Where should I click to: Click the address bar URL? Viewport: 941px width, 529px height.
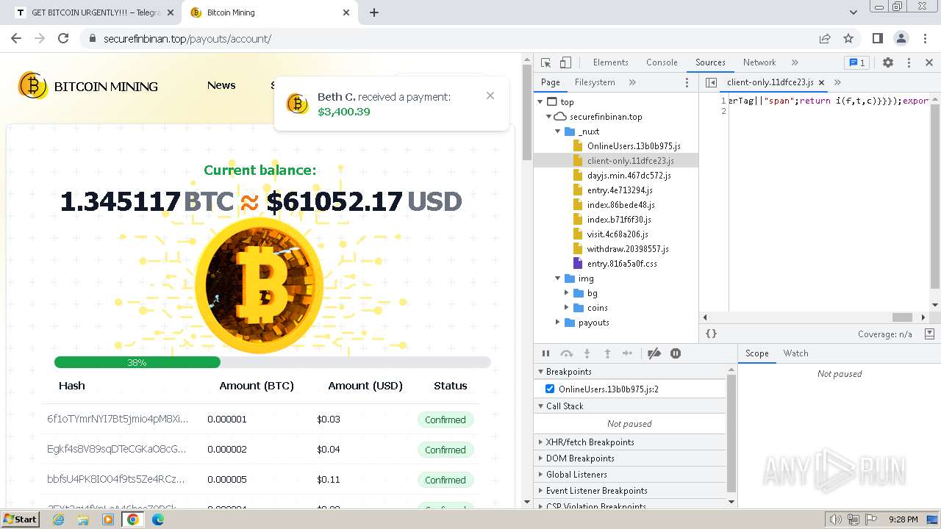click(187, 39)
